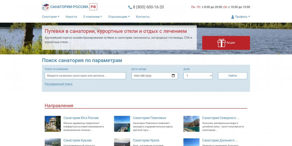Screen dimensions: 292x146
Task: Open Санатории Юга России link
Action: [x=81, y=118]
